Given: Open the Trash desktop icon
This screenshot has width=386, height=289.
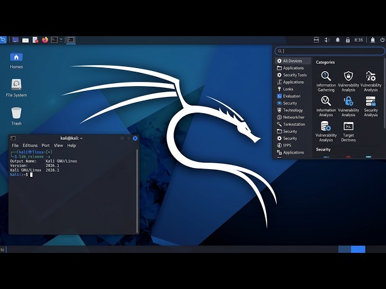Looking at the screenshot, I should tap(16, 116).
